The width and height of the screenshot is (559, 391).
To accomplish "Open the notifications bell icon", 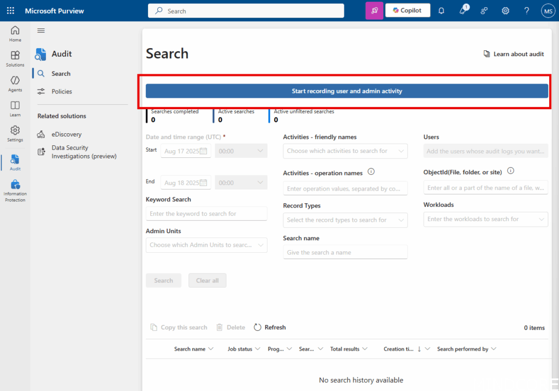I will coord(441,10).
